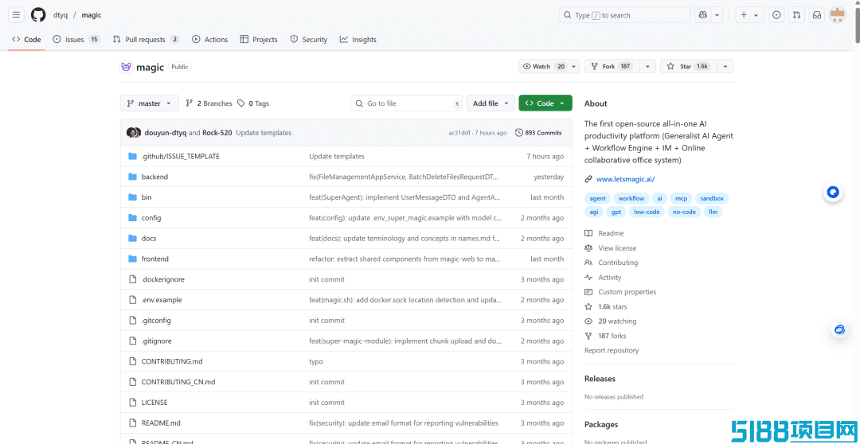Click the link icon beside www.letsmagic.ai
860x444 pixels.
coord(588,179)
